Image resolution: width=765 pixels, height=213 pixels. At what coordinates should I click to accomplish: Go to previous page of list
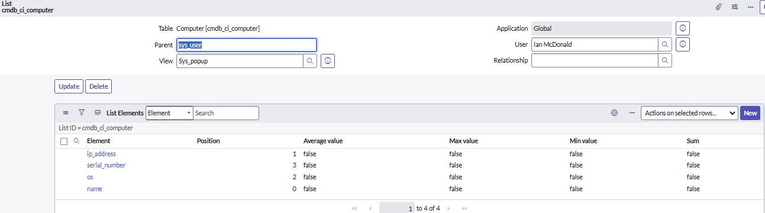tap(370, 208)
